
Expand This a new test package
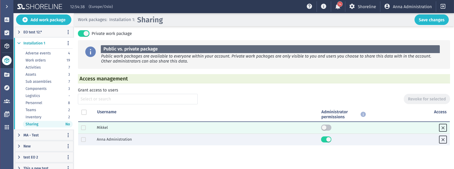coord(19,167)
